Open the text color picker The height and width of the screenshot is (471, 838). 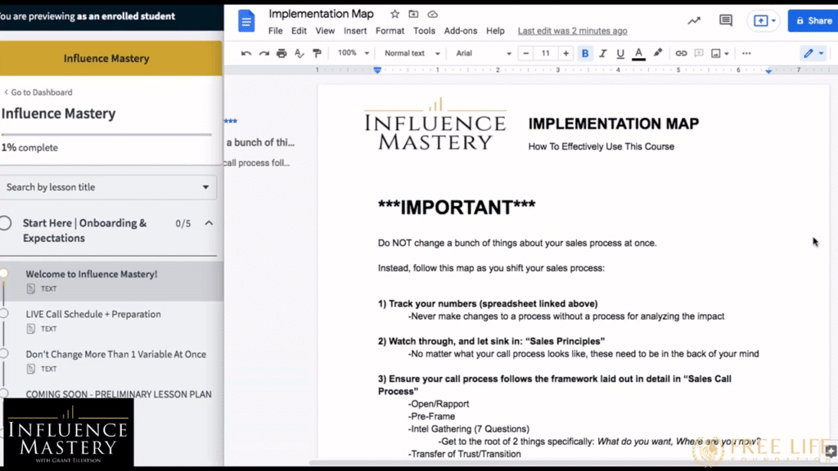tap(639, 52)
